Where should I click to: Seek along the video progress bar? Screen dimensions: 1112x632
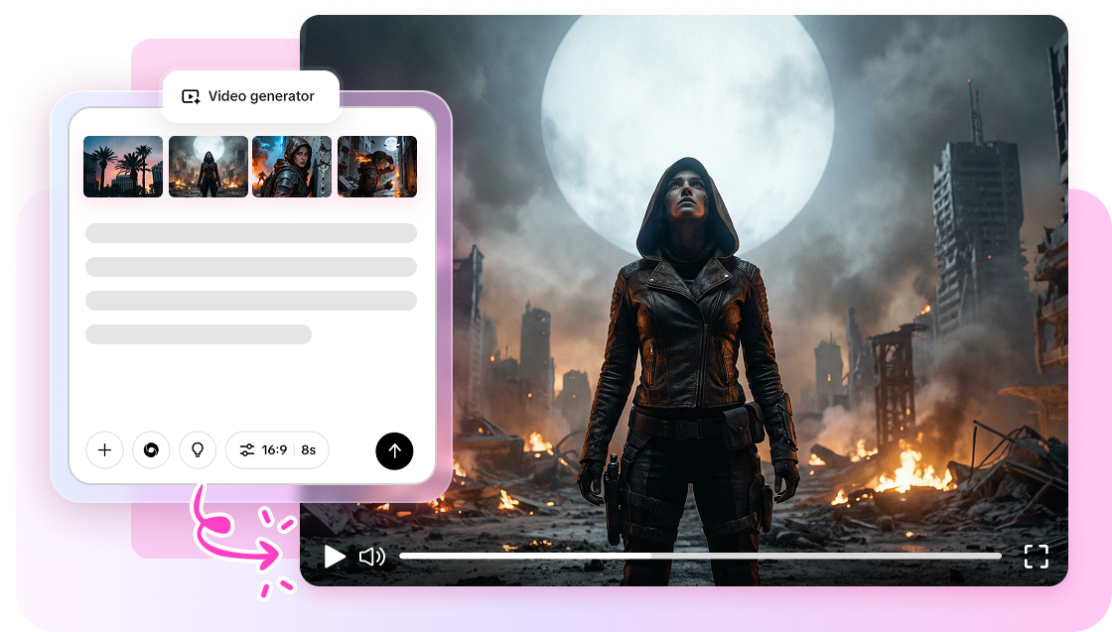[701, 557]
